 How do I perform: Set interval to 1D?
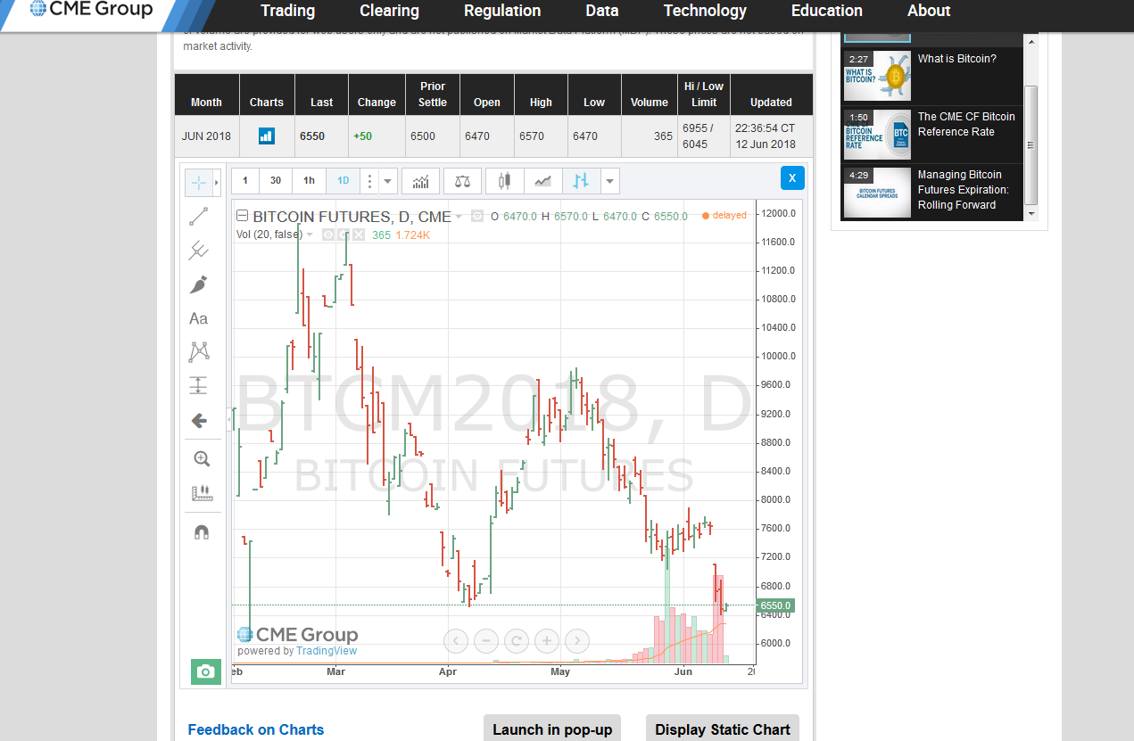pos(343,181)
